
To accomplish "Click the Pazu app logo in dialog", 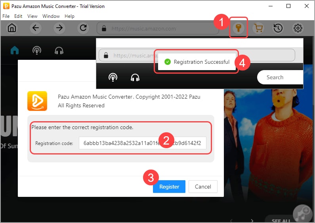I will click(37, 101).
